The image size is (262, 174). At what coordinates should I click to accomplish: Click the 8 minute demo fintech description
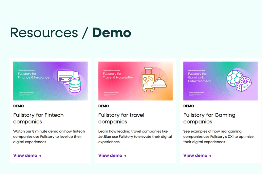[x=49, y=137]
